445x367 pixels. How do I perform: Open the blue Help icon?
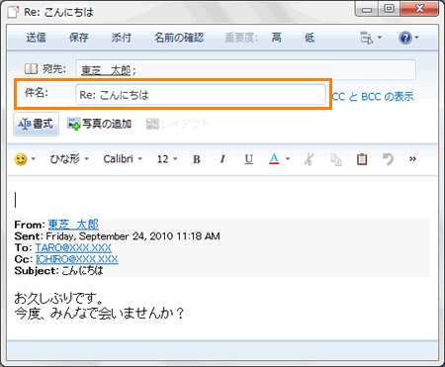click(405, 38)
